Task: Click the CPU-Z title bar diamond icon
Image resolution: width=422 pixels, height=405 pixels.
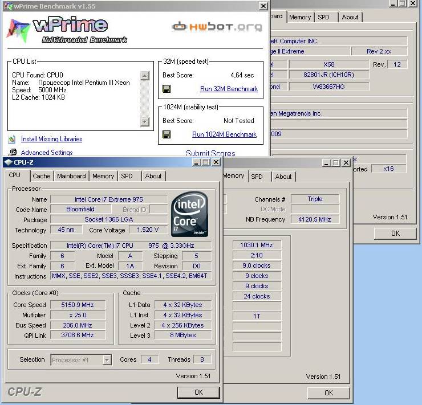Action: (x=9, y=162)
